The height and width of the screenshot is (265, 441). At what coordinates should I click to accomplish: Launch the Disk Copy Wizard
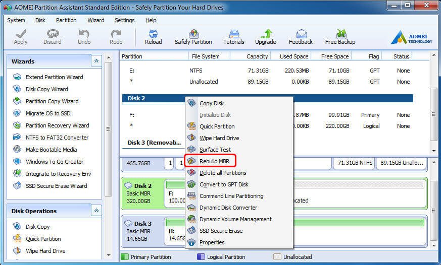point(40,89)
